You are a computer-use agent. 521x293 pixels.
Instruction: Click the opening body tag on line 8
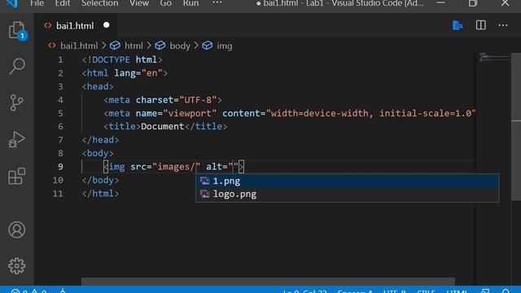[x=98, y=153]
